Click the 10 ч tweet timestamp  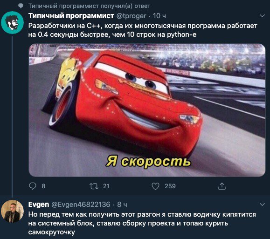tap(159, 16)
